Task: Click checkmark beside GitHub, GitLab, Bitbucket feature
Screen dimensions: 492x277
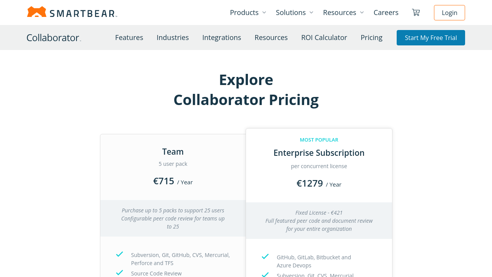Action: [265, 257]
